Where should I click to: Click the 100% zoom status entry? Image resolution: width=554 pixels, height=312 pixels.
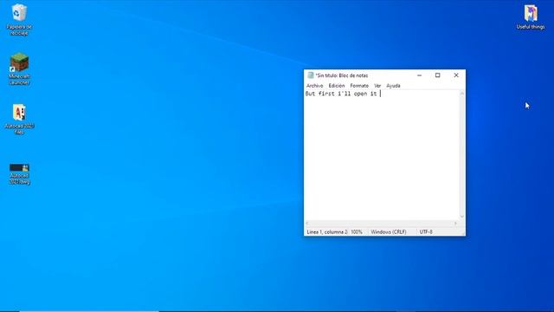(x=357, y=232)
